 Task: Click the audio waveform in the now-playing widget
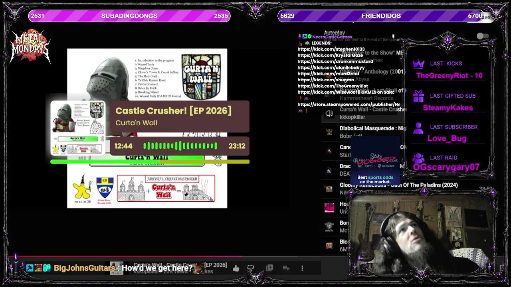[x=180, y=146]
